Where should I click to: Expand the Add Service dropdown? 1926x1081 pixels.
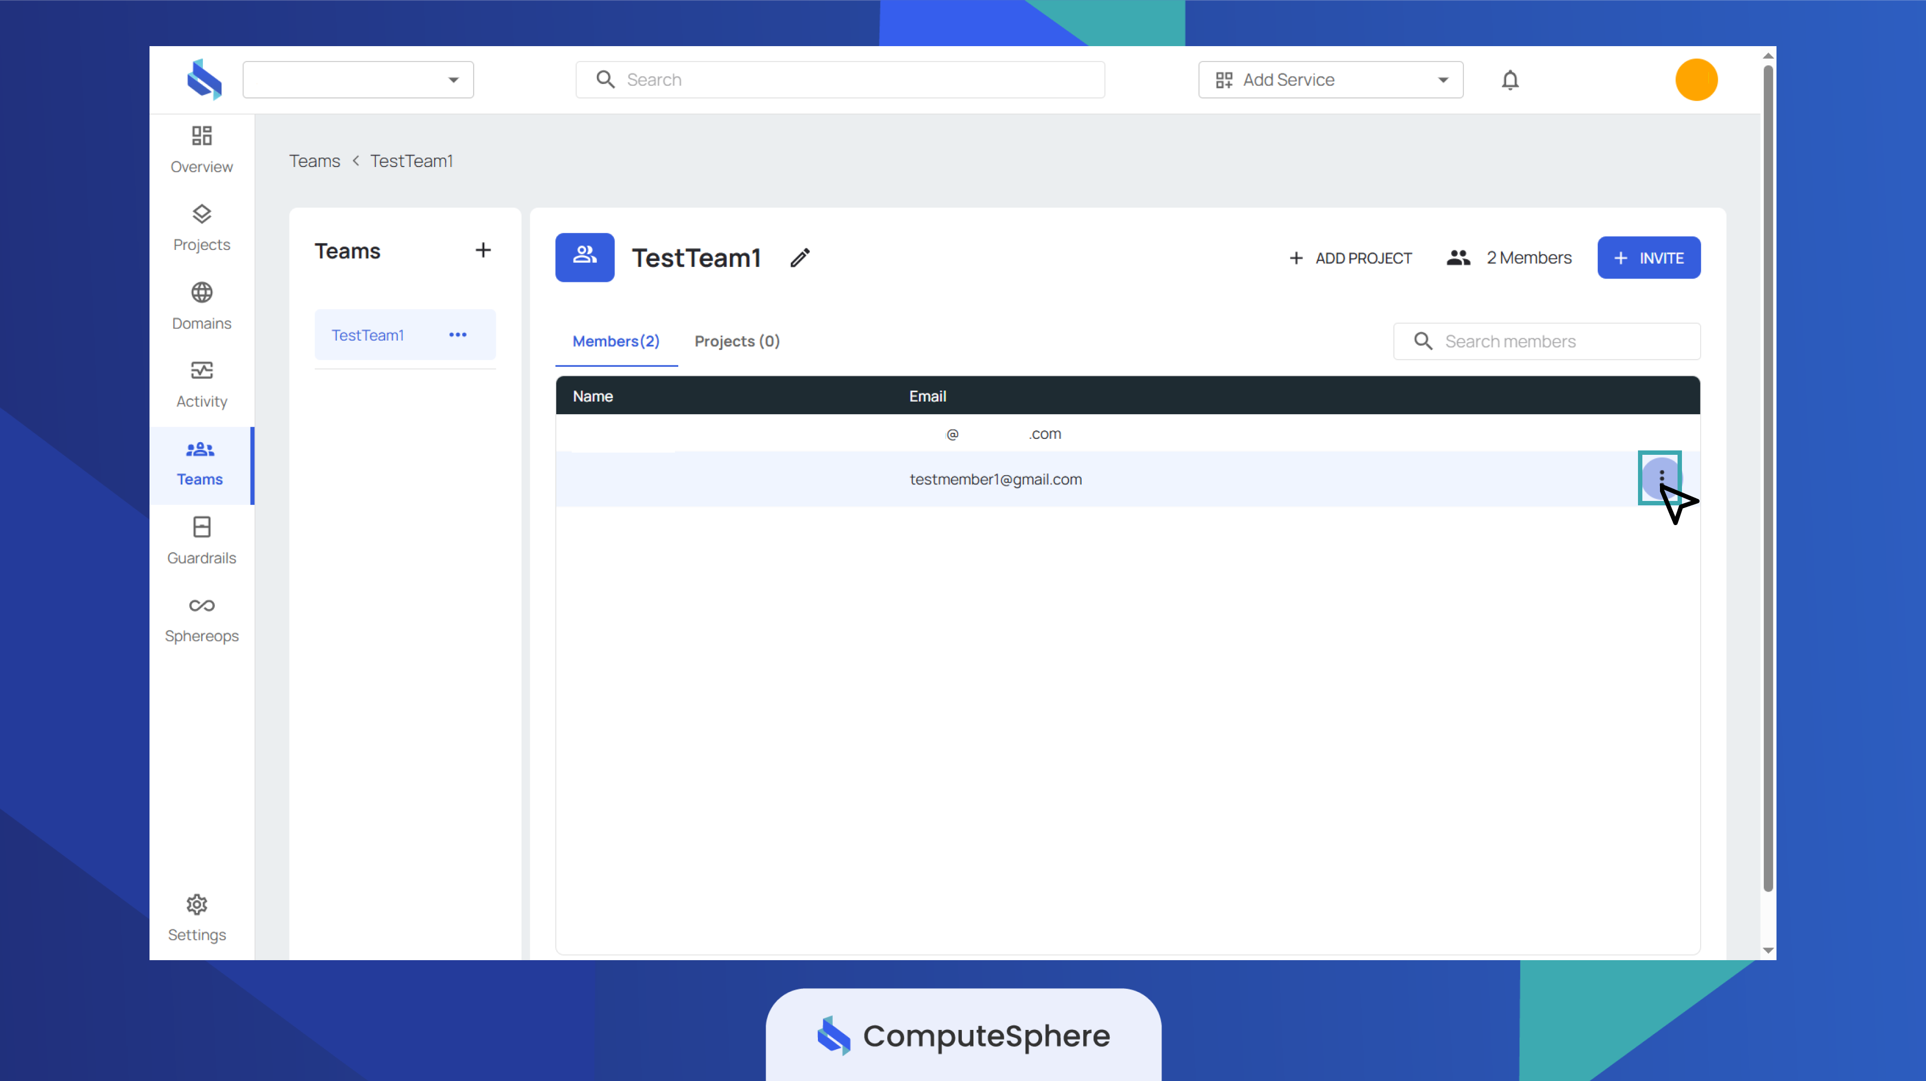click(x=1330, y=80)
